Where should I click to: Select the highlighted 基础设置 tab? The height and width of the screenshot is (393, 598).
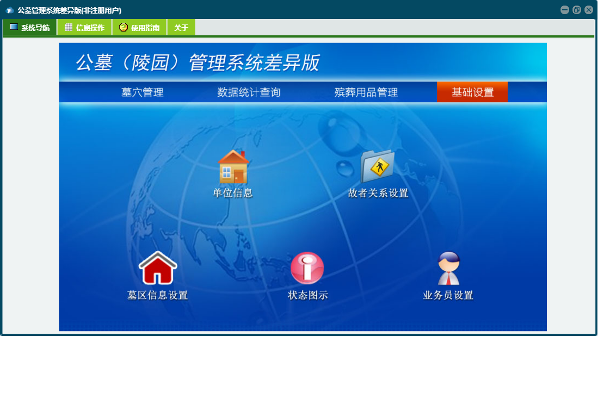point(472,92)
